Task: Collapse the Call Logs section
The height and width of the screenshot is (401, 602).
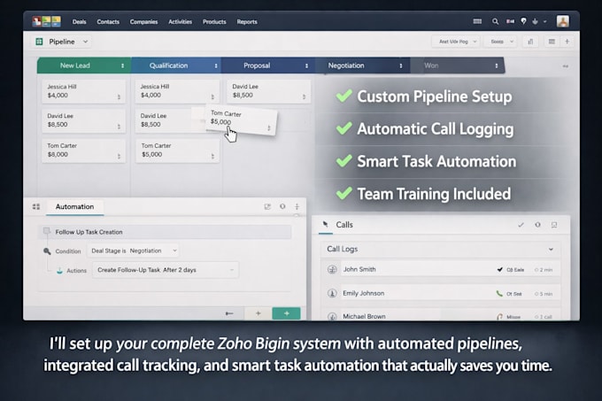Action: 551,250
